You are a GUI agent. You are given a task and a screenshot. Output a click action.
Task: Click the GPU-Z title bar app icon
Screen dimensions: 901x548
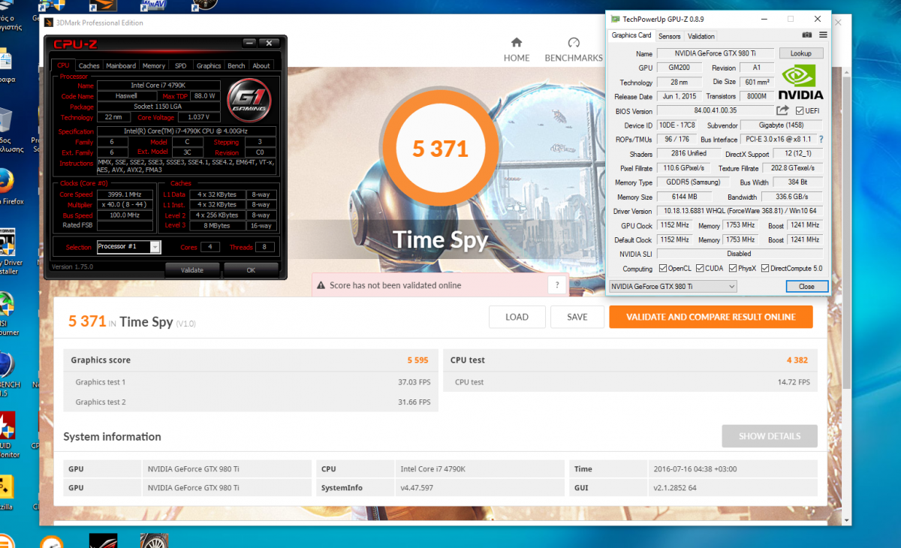coord(616,19)
